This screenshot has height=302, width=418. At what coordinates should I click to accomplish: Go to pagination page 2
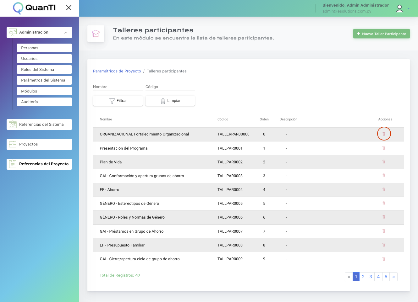363,277
